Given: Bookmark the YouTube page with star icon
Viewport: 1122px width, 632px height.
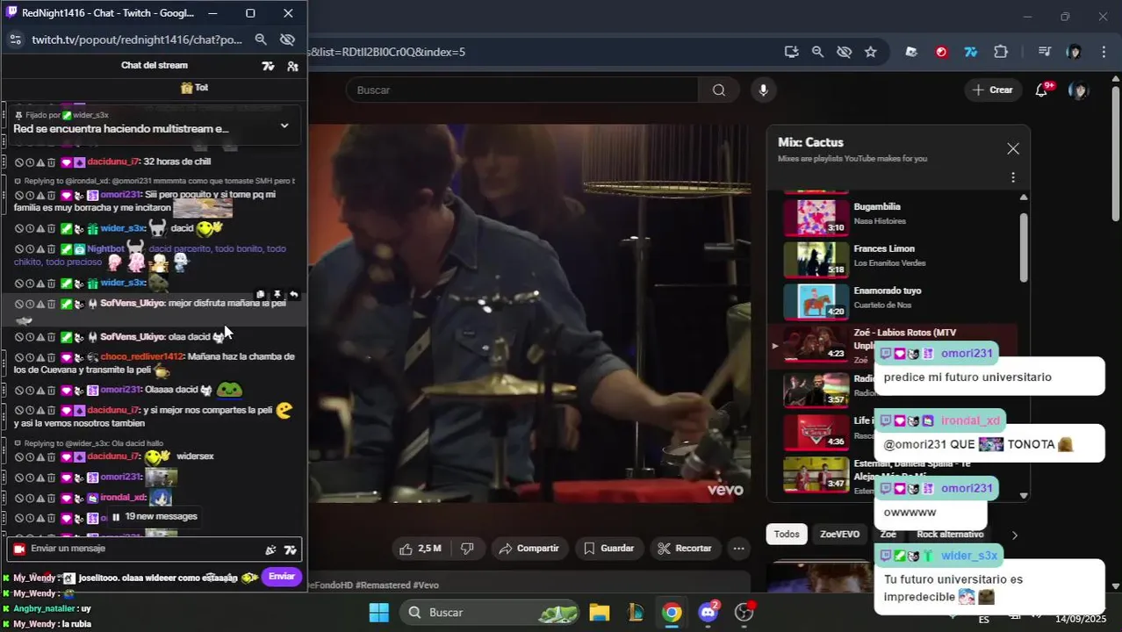Looking at the screenshot, I should [870, 52].
